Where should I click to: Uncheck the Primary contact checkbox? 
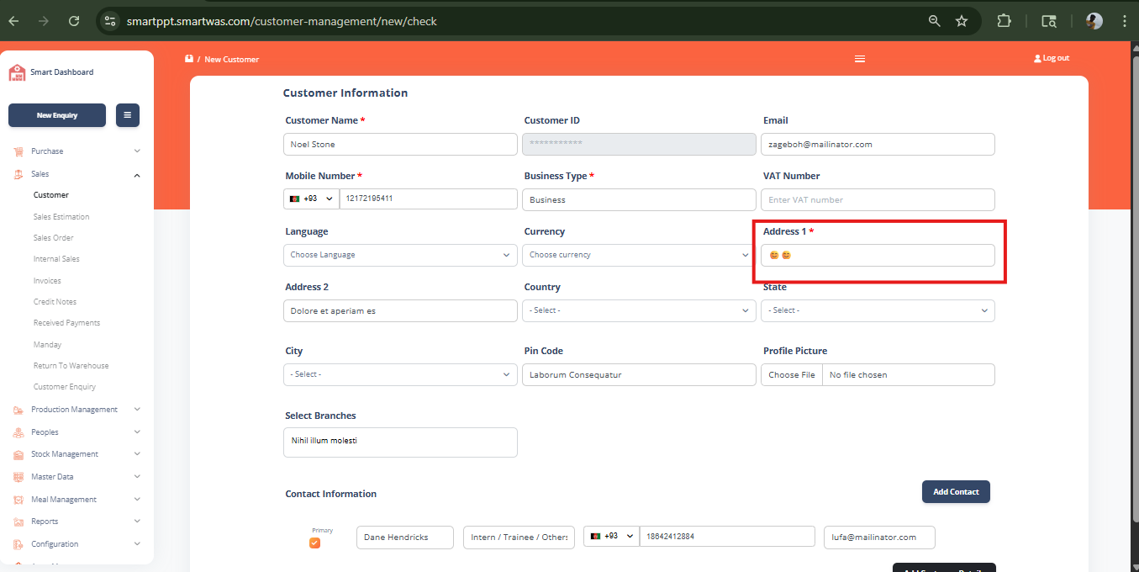[x=314, y=543]
